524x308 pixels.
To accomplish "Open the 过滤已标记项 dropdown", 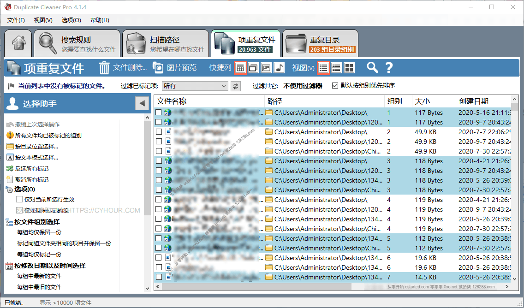I will click(195, 86).
